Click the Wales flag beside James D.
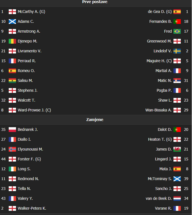The height and width of the screenshot is (215, 192). (x=177, y=149)
